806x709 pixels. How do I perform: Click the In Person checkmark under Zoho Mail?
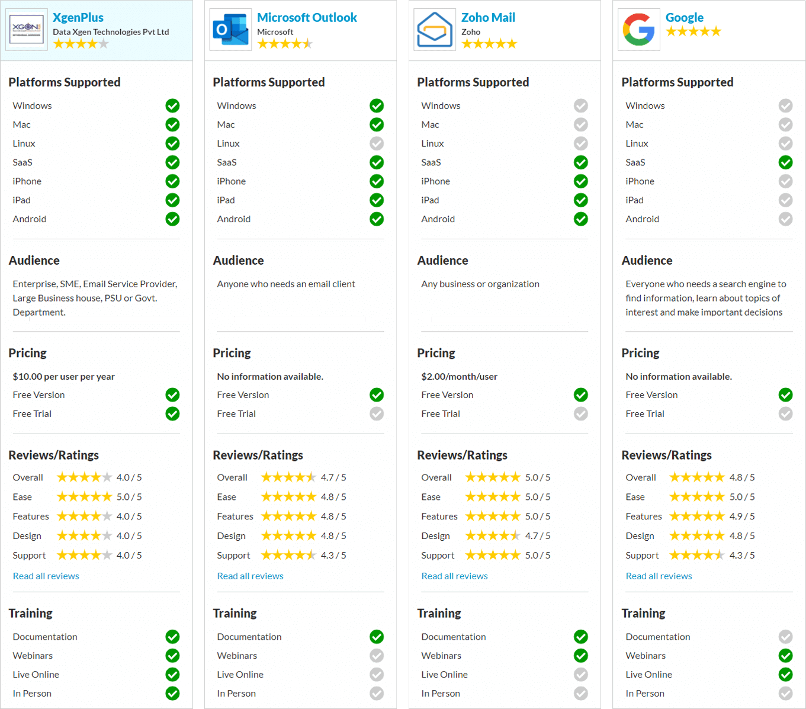pos(581,693)
